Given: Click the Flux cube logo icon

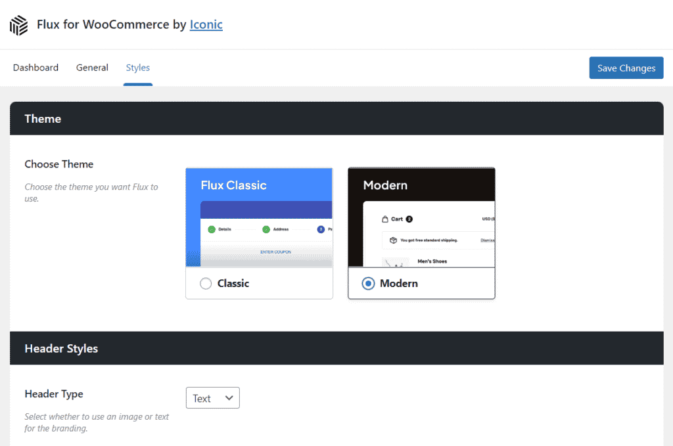Looking at the screenshot, I should [x=18, y=24].
